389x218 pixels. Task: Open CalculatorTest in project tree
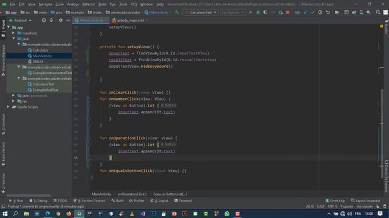[x=43, y=84]
